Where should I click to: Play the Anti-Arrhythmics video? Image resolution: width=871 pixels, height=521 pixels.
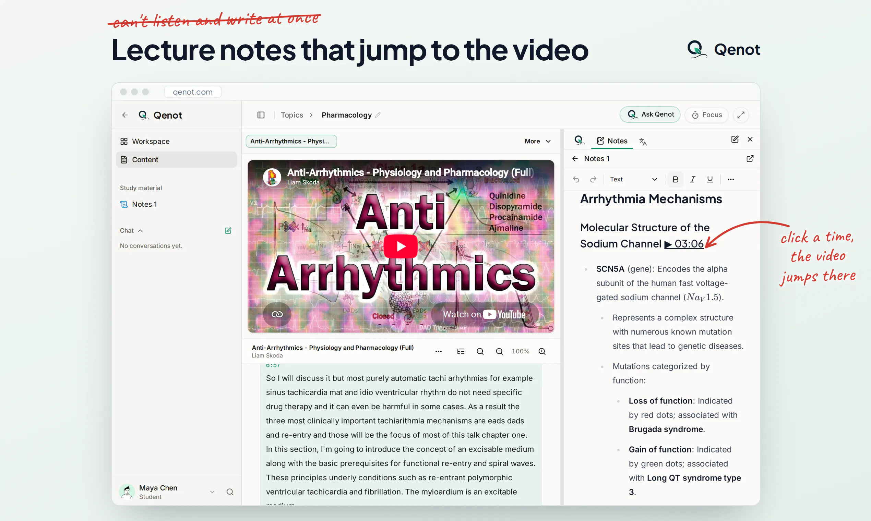pos(401,246)
